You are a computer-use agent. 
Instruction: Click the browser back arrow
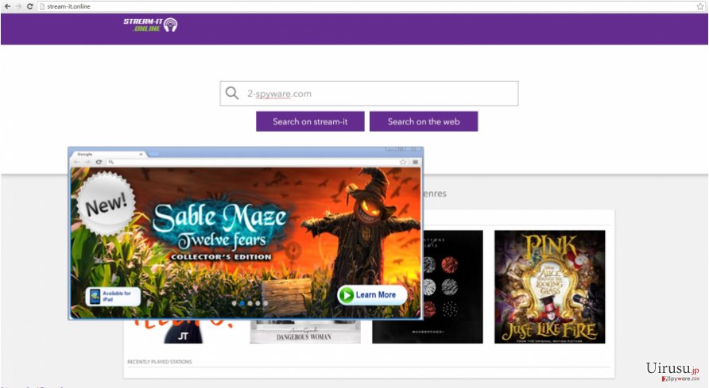click(x=7, y=6)
